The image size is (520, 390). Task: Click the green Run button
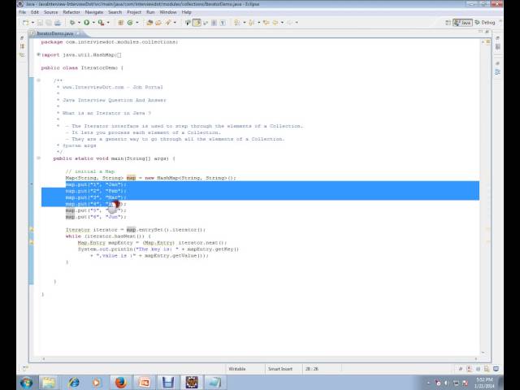pyautogui.click(x=87, y=23)
